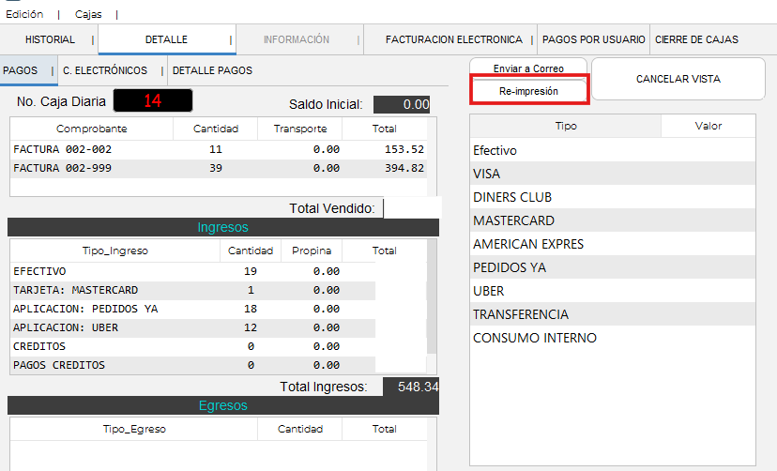
Task: Select DINERS CLUB in the Tipo list
Action: tap(611, 197)
